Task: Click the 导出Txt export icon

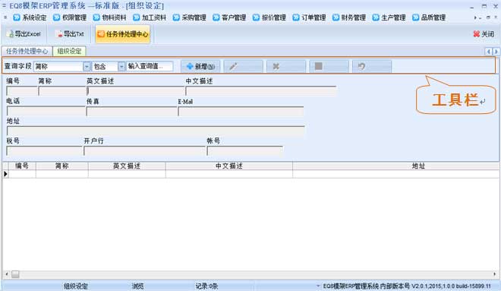Action: 59,34
